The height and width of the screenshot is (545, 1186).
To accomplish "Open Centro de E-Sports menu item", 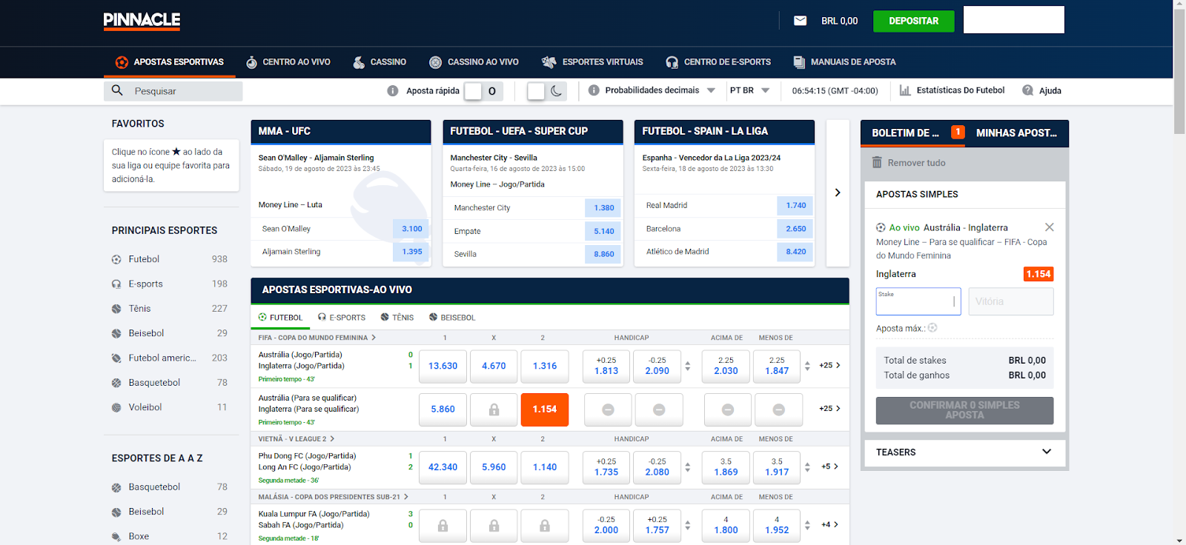I will (718, 62).
